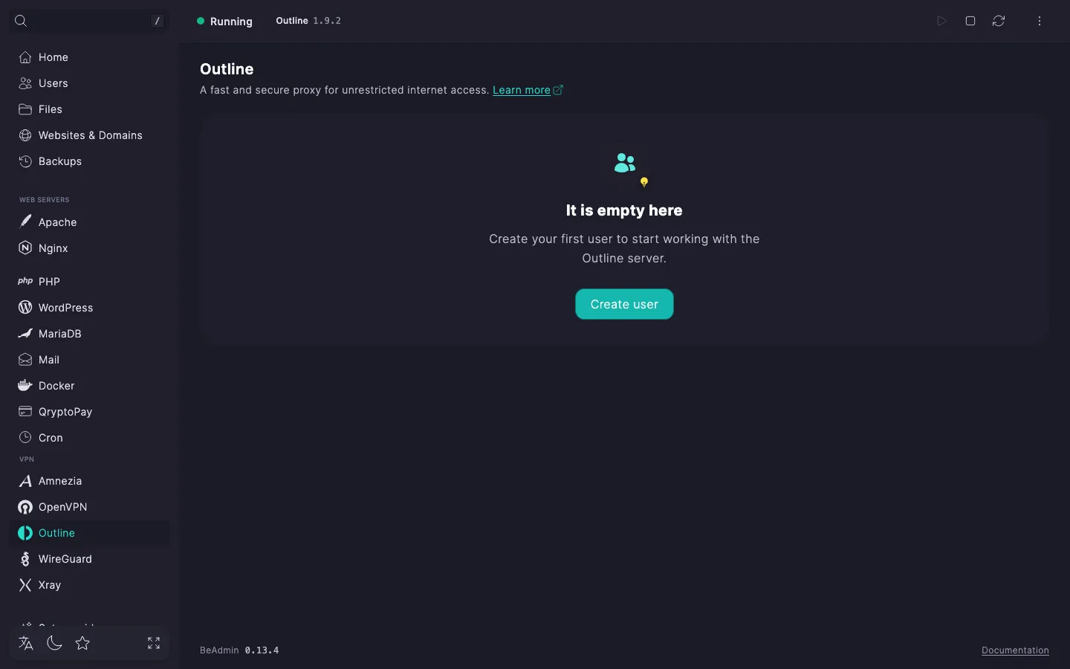Click the Docker whale icon
The height and width of the screenshot is (669, 1070).
25,386
